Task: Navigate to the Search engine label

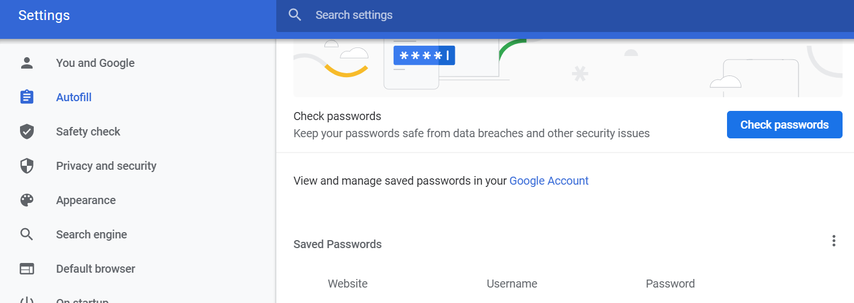Action: point(92,234)
